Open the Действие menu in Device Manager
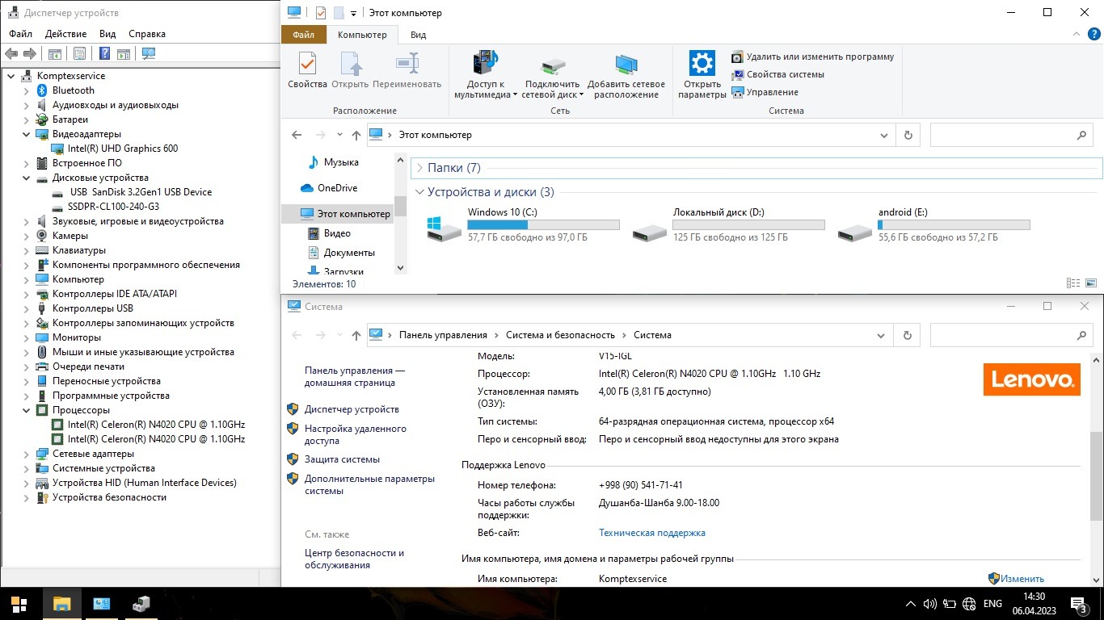 65,33
